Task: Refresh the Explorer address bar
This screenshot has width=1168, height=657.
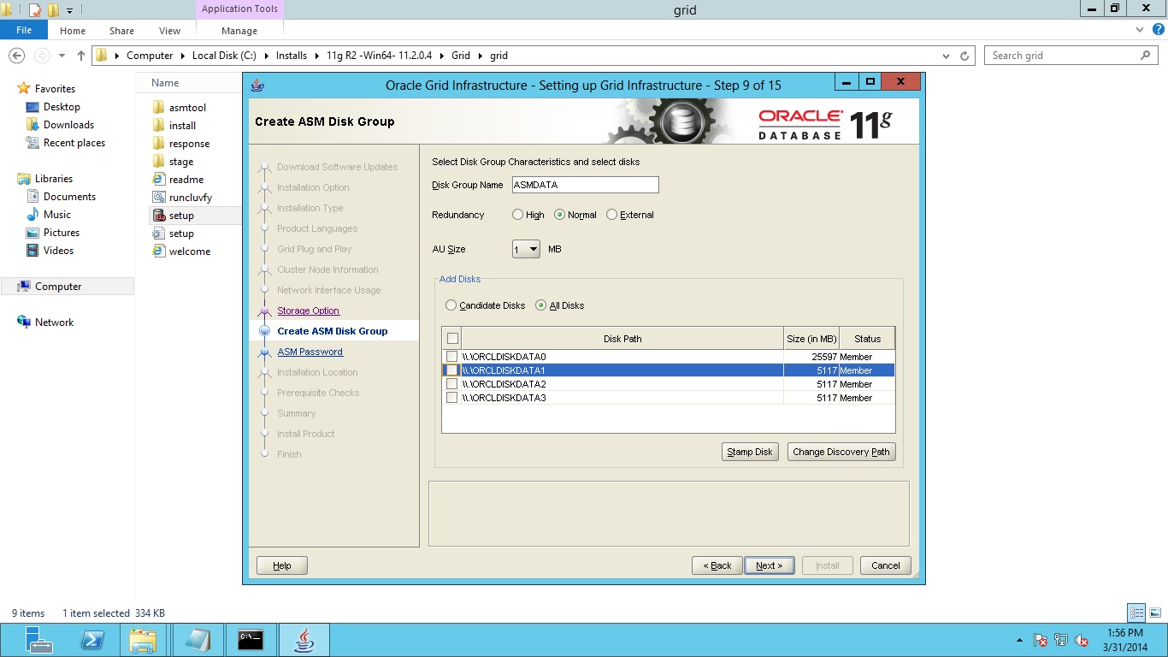Action: click(965, 56)
